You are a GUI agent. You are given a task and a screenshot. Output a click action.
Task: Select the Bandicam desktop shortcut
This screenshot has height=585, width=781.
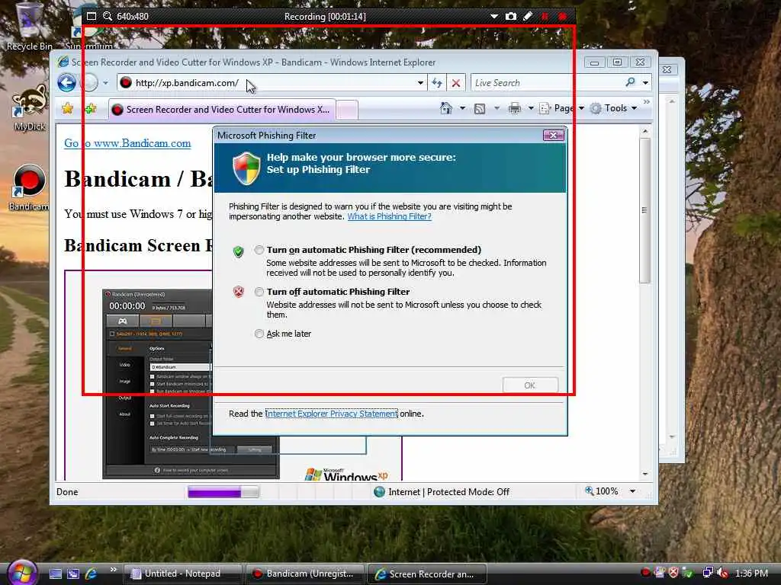(x=29, y=188)
